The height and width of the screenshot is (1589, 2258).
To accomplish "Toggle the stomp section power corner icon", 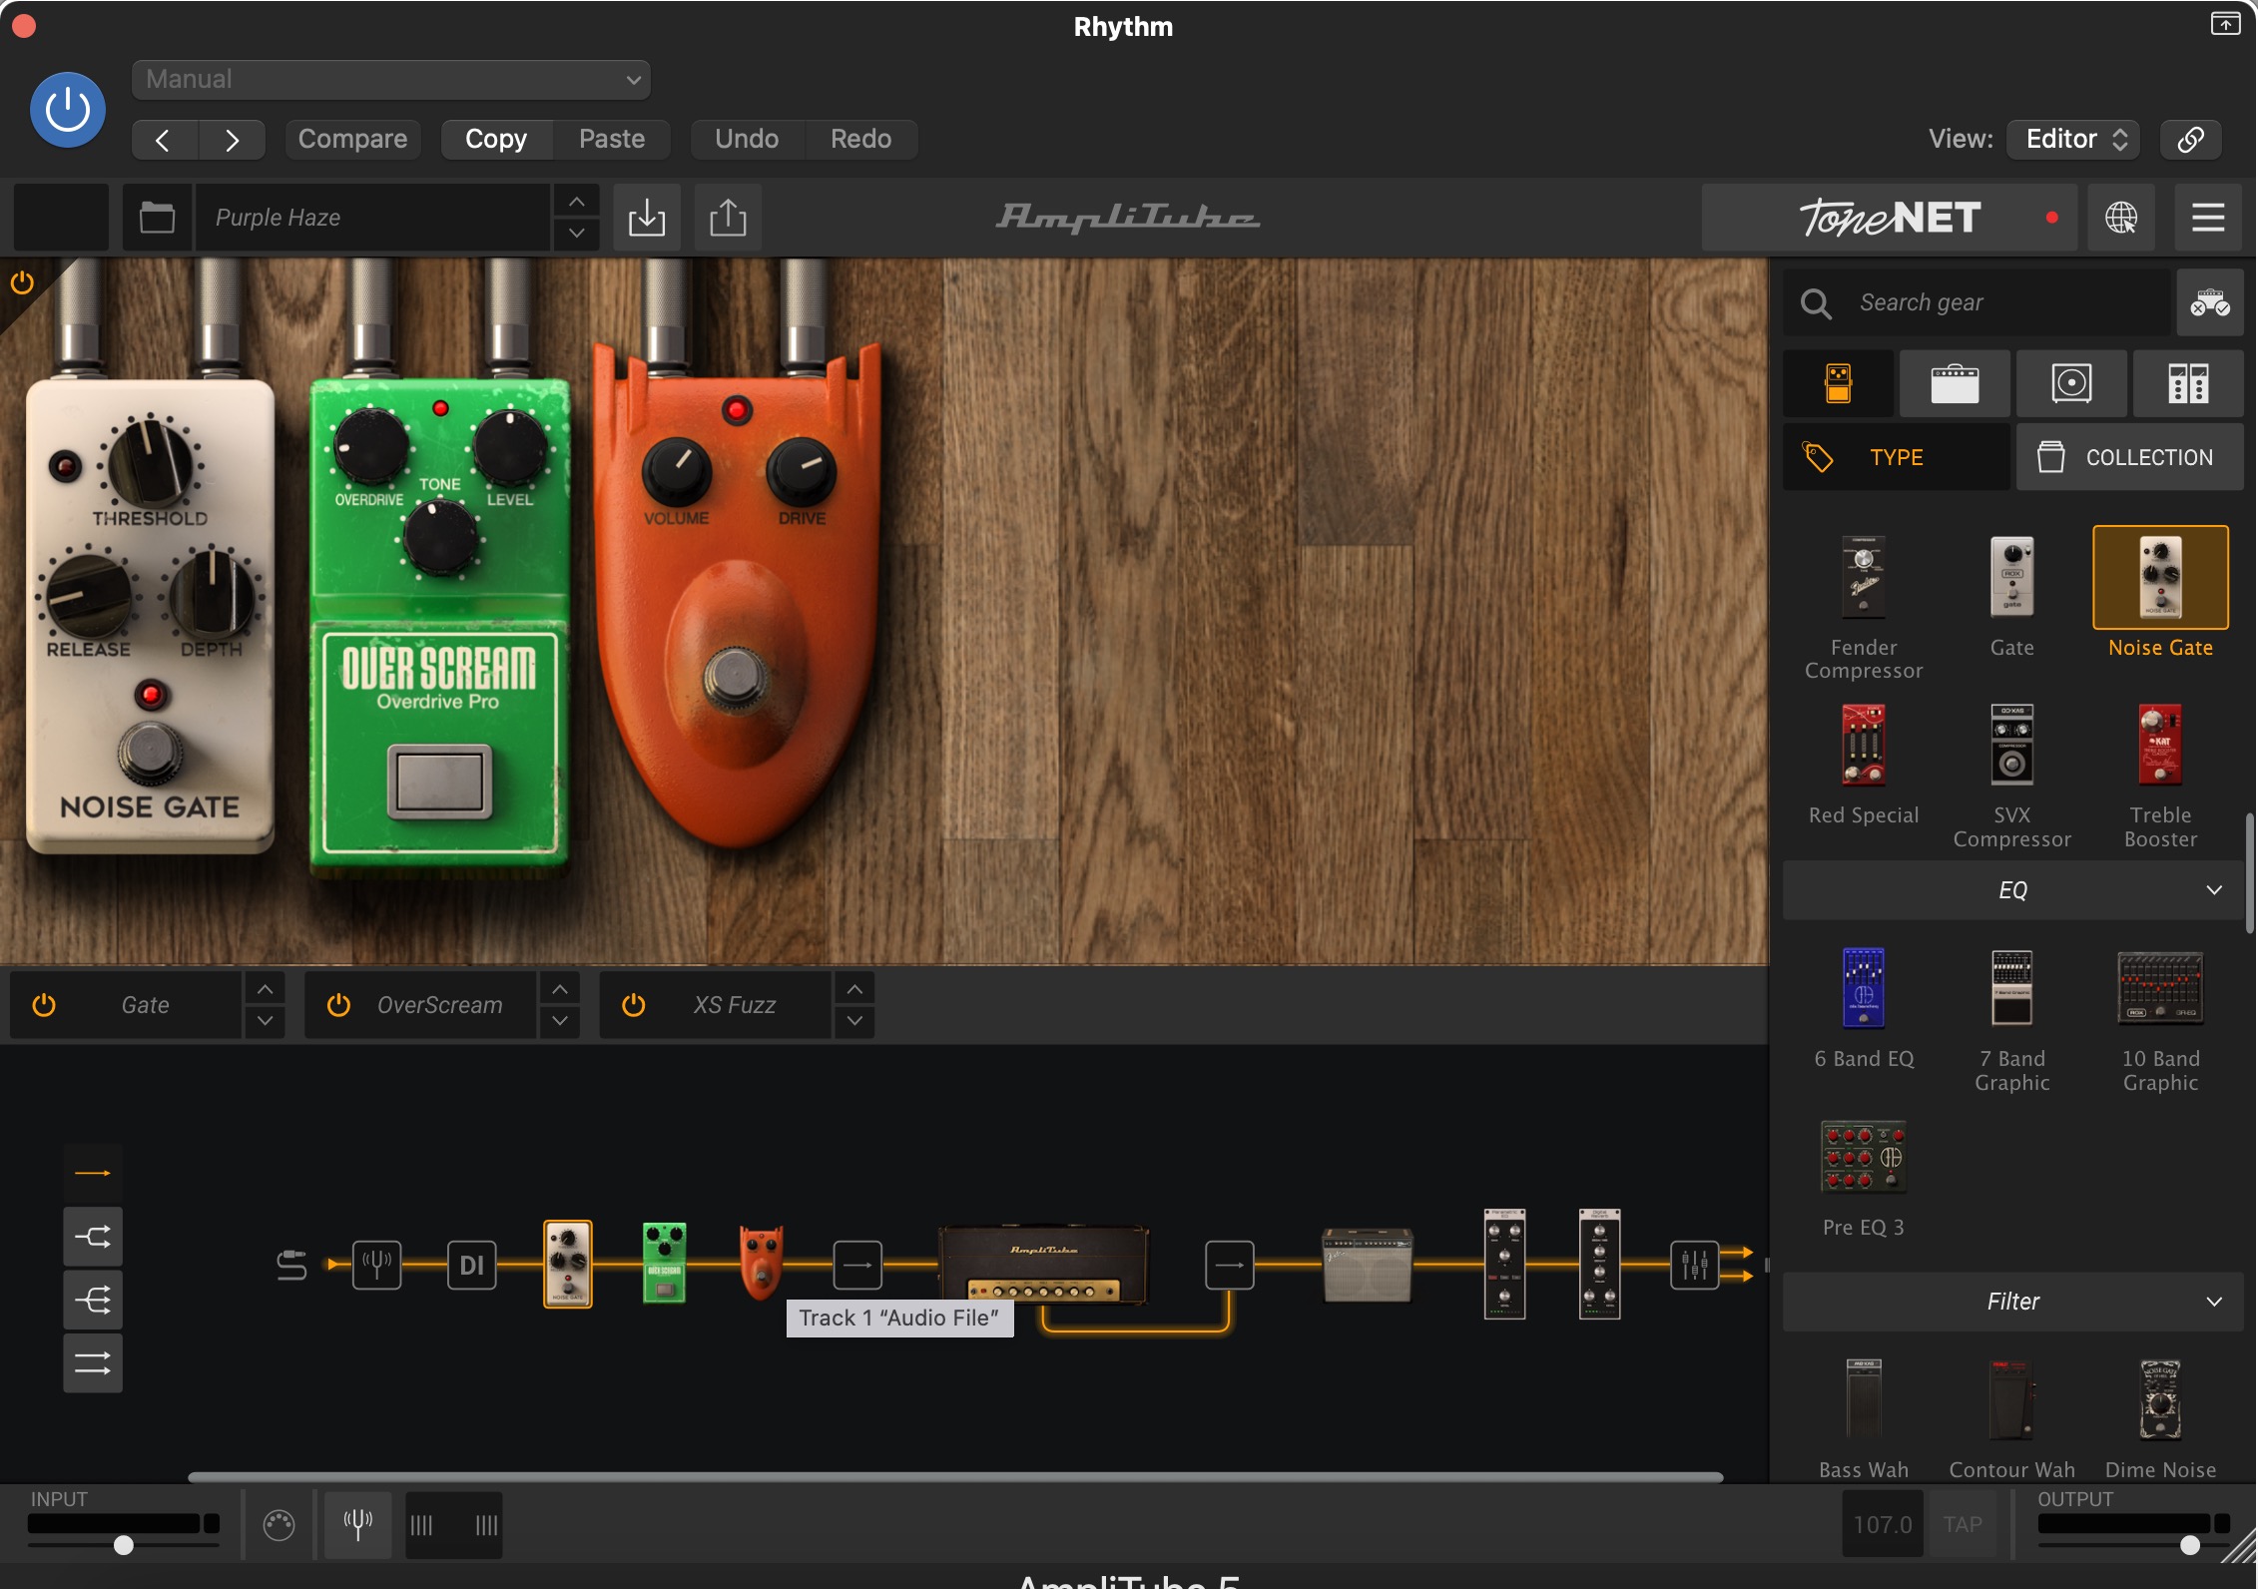I will point(21,282).
